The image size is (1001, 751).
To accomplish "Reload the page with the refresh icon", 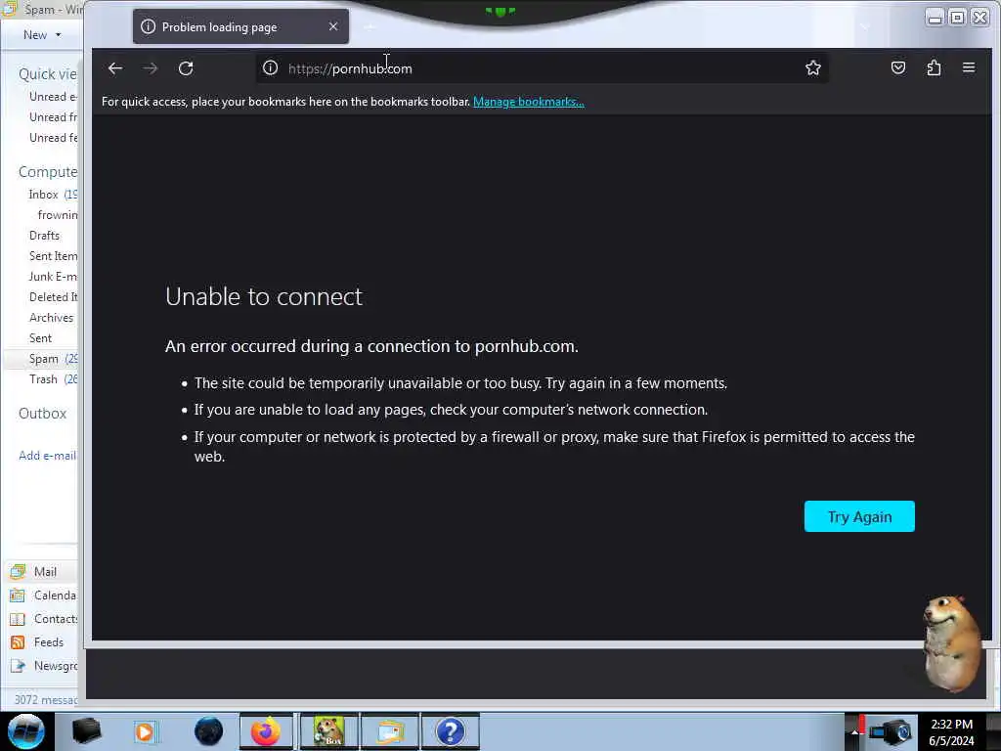I will coord(186,68).
